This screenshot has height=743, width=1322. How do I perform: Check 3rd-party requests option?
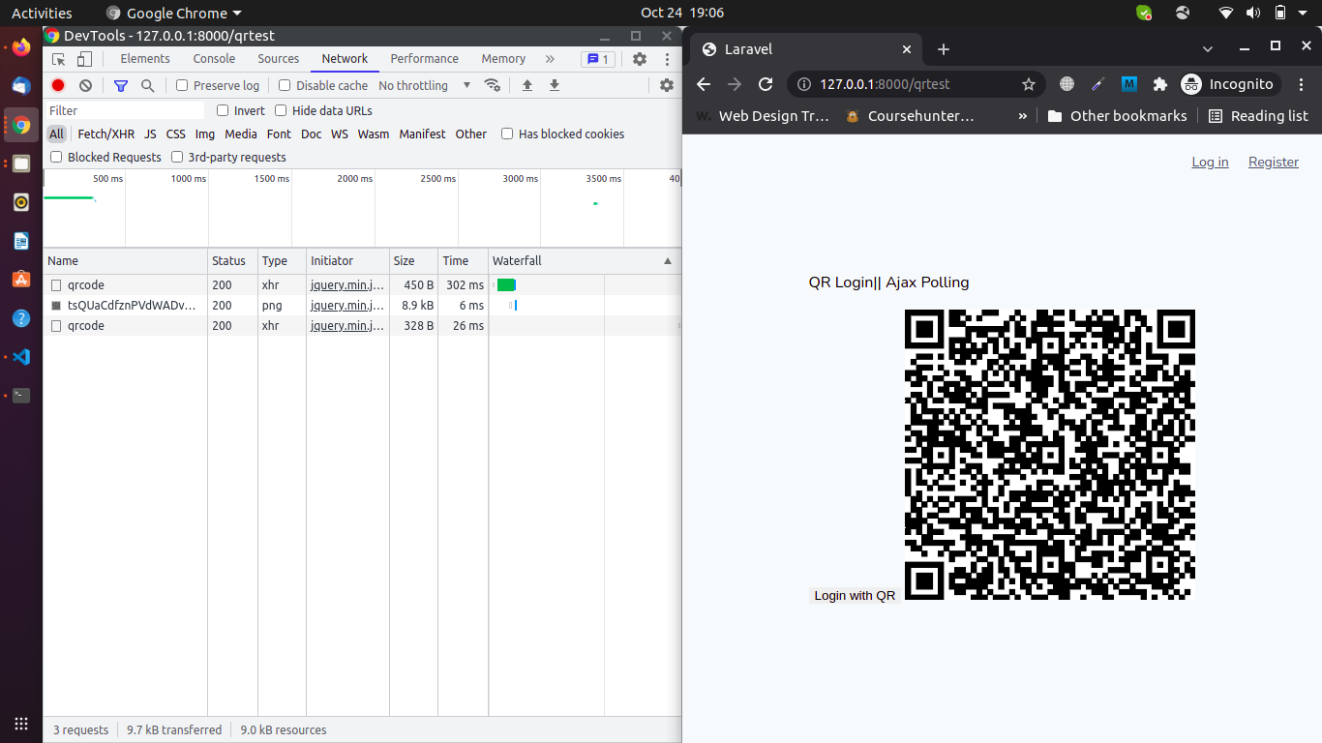pos(177,157)
